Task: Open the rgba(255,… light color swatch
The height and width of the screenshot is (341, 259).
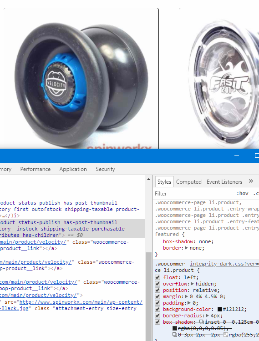Action: [226, 335]
